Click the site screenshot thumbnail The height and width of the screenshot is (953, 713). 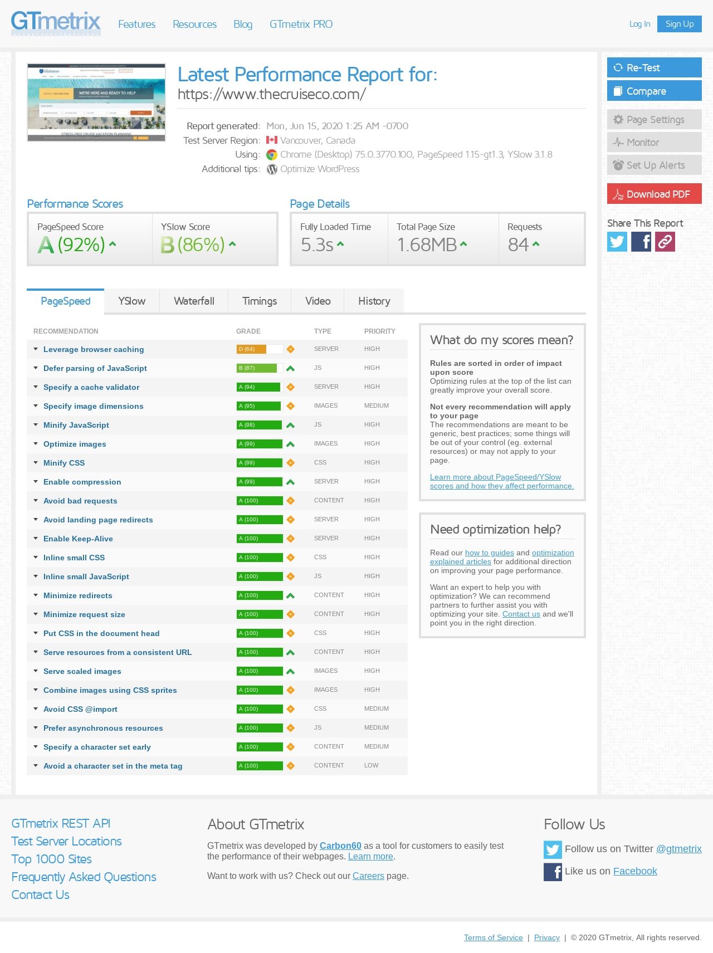pyautogui.click(x=96, y=102)
